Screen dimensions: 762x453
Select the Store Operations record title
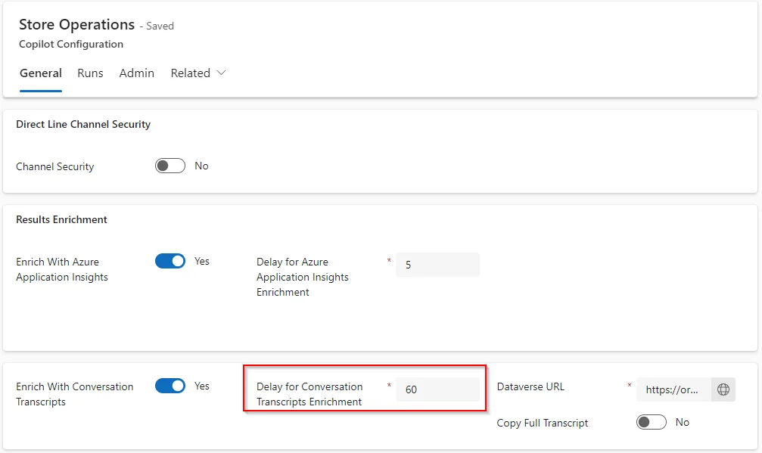[76, 24]
